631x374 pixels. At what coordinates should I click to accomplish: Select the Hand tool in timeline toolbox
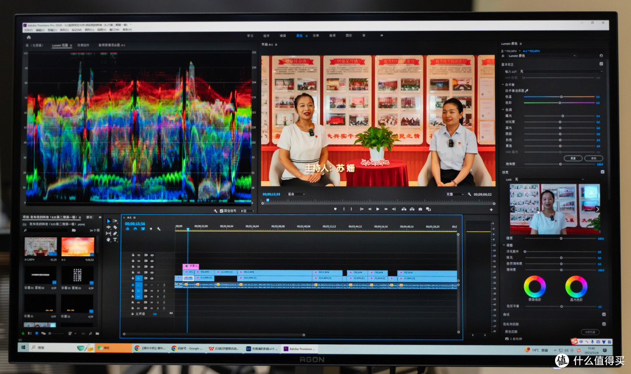pos(108,240)
